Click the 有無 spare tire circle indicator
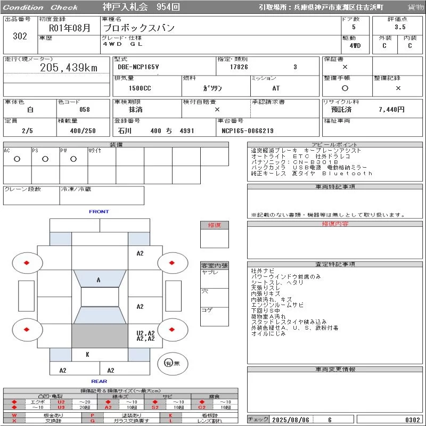This screenshot has height=426, width=426. (x=173, y=363)
